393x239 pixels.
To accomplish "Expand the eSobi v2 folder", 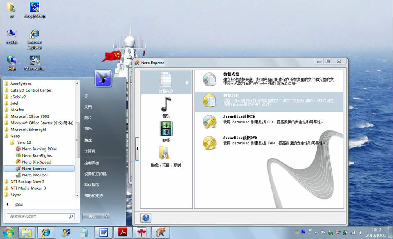I will (x=18, y=97).
